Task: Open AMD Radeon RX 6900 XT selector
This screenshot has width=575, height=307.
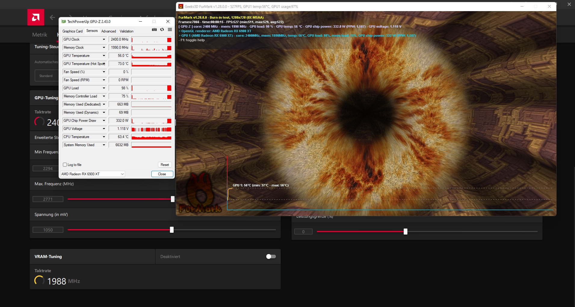Action: click(x=92, y=174)
